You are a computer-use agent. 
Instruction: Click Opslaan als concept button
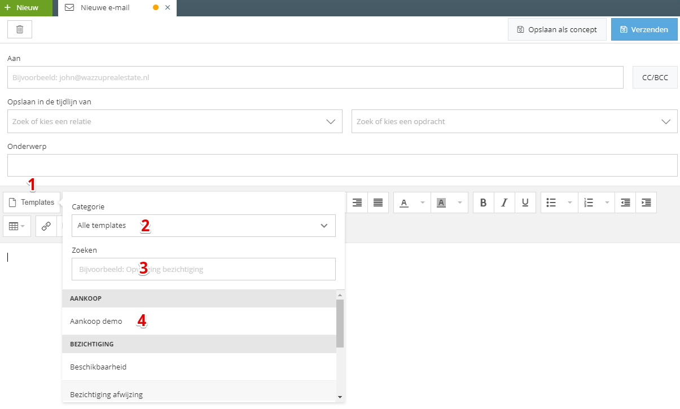557,29
